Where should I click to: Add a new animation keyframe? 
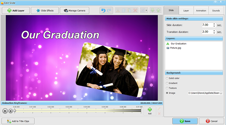(x=150, y=111)
